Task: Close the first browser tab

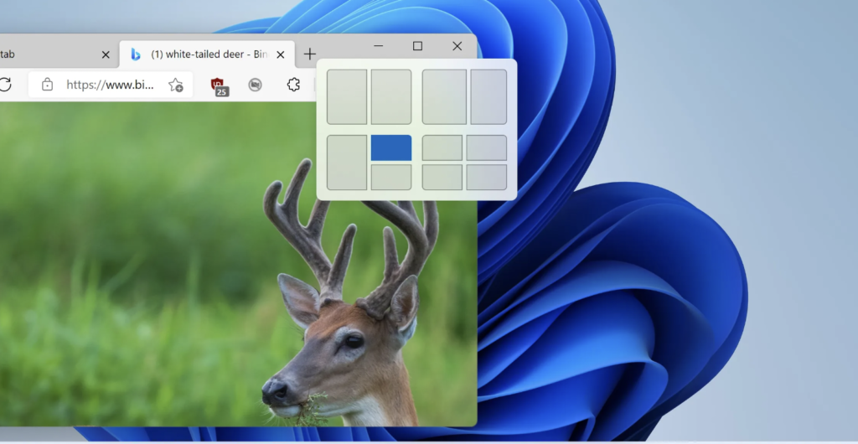Action: [106, 54]
